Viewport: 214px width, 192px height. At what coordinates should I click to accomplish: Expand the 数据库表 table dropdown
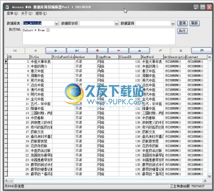(57, 23)
